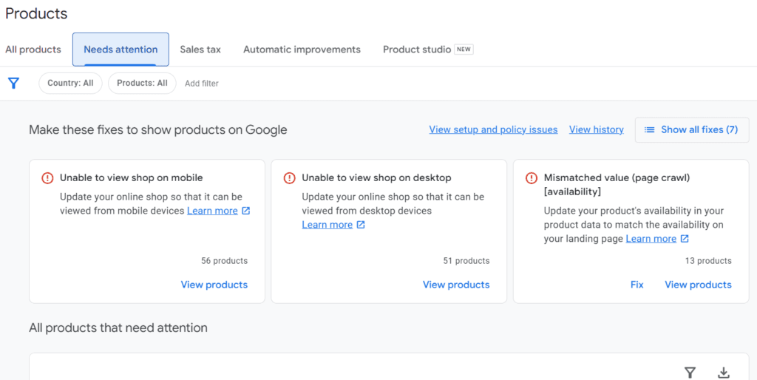Image resolution: width=757 pixels, height=380 pixels.
Task: Click the blue filter funnel icon
Action: pyautogui.click(x=13, y=83)
